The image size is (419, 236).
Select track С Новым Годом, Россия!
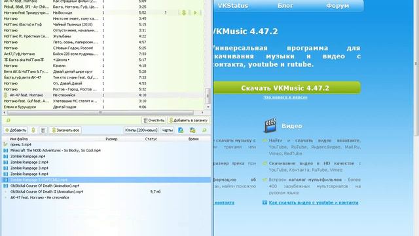click(x=73, y=48)
